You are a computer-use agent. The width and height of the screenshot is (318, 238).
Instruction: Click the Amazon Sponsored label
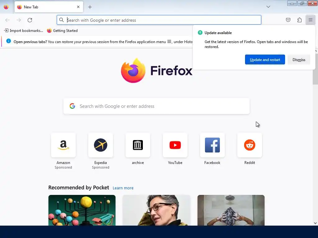[63, 167]
